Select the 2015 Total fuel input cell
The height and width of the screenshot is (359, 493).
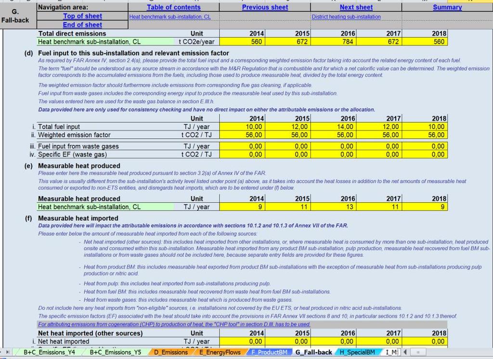(288, 127)
